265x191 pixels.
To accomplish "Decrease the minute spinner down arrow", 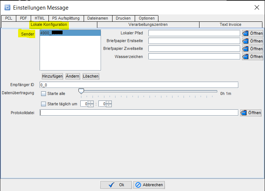I will (109, 106).
